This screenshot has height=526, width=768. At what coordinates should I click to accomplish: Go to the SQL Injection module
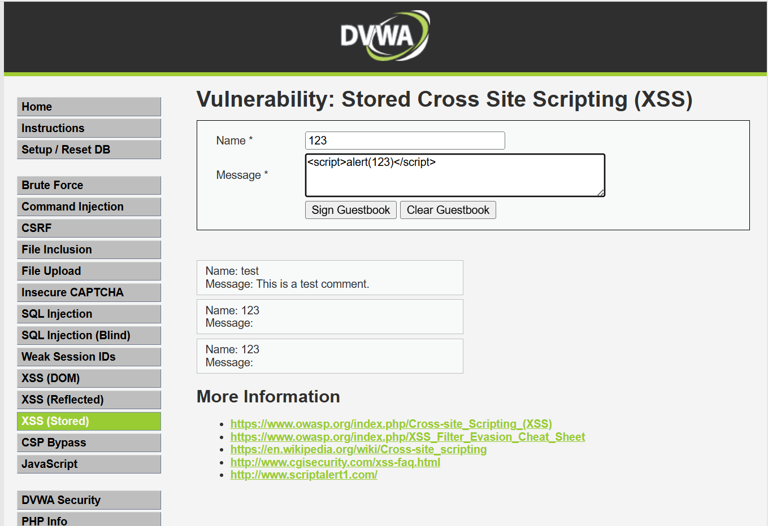click(89, 314)
